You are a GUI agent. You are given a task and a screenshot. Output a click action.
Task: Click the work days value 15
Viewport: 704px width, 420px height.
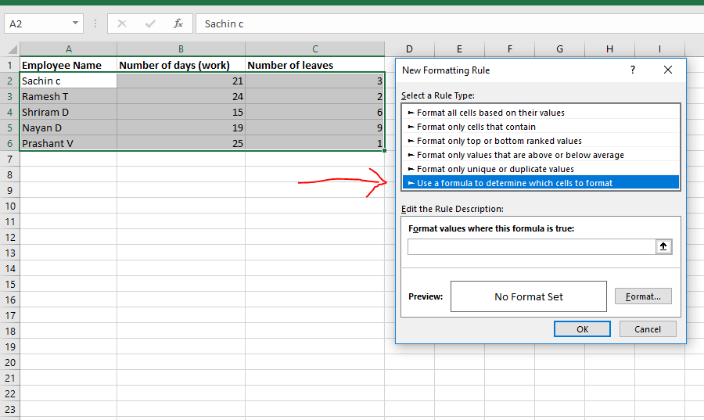tap(181, 112)
